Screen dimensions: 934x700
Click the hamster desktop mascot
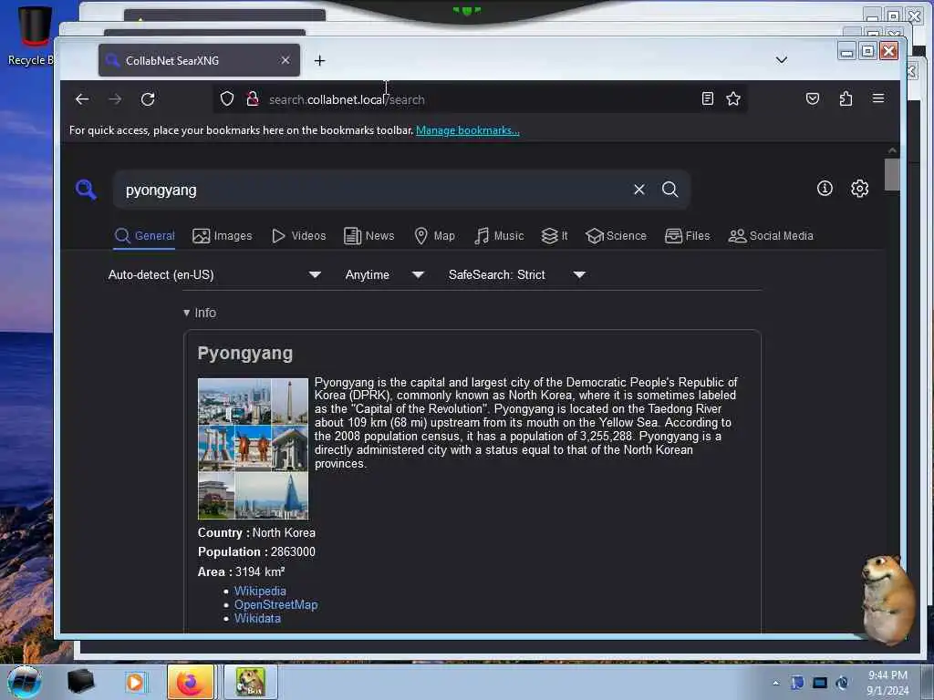pyautogui.click(x=887, y=600)
